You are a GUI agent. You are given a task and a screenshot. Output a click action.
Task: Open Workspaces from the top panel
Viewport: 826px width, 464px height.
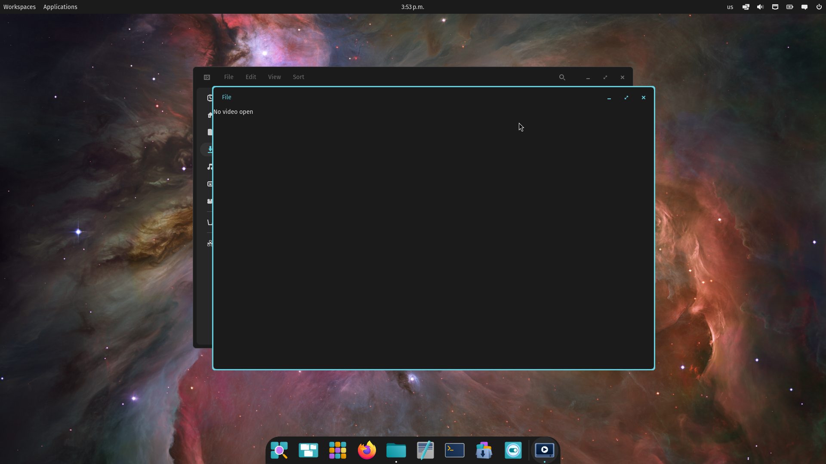coord(19,7)
